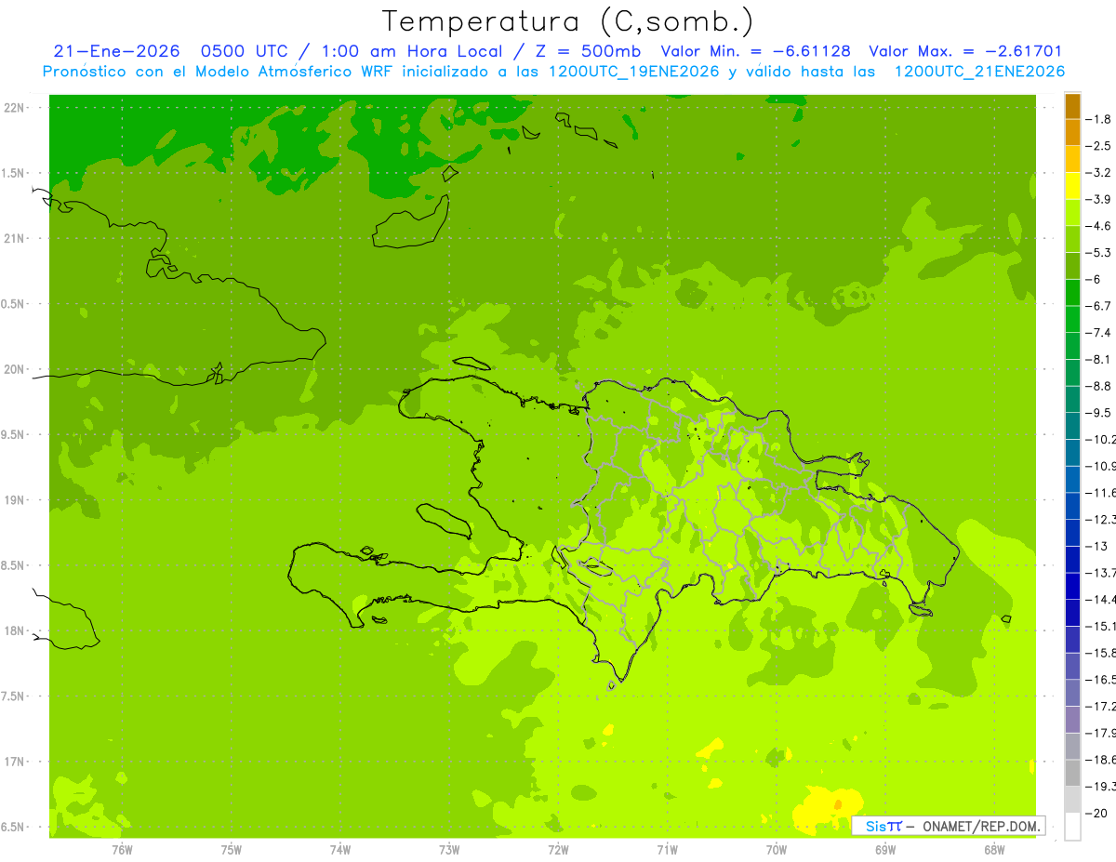Select the date text '21-Ene-2026'
The height and width of the screenshot is (862, 1116).
pos(116,51)
